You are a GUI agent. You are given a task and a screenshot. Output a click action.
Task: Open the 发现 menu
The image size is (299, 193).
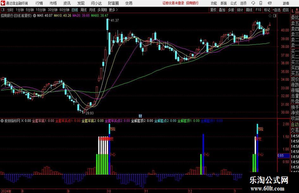coord(81,3)
